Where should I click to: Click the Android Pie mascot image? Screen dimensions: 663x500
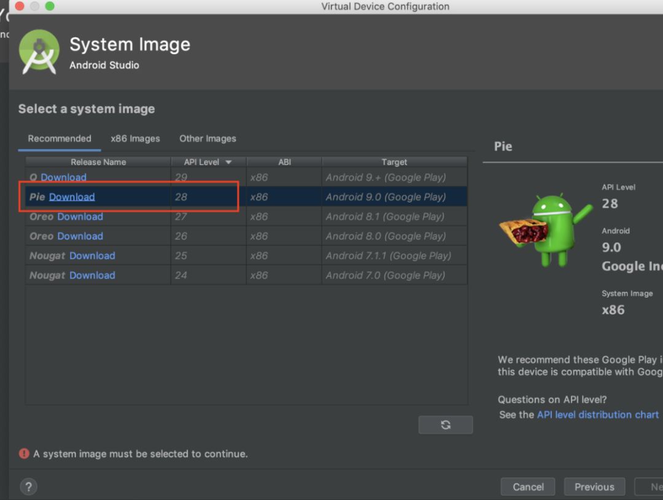click(x=545, y=229)
